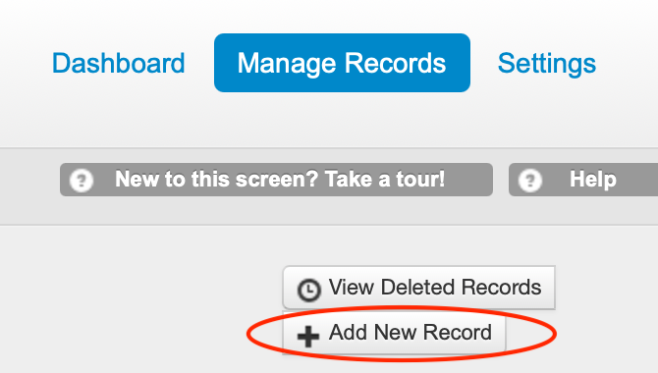Click the question mark icon next to Help
Image resolution: width=658 pixels, height=373 pixels.
tap(530, 181)
